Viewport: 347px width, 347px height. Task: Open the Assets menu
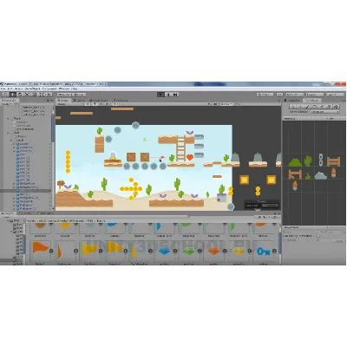pos(18,88)
